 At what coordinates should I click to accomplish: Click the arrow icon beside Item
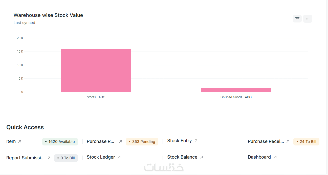coord(20,142)
